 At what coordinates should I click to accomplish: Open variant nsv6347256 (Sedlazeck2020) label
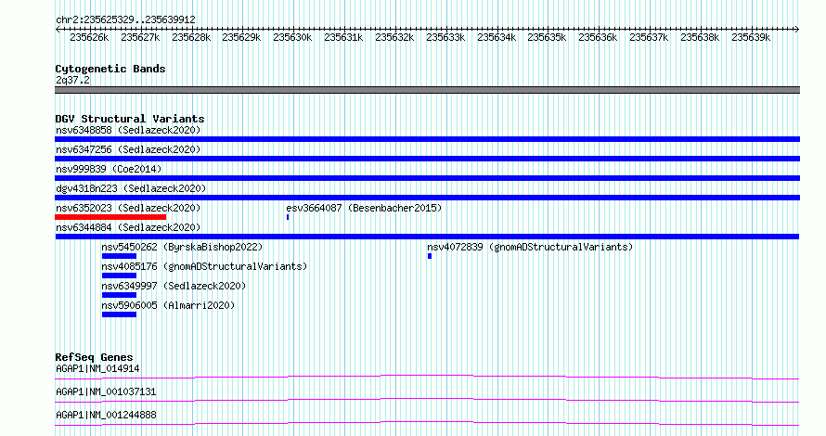click(128, 149)
